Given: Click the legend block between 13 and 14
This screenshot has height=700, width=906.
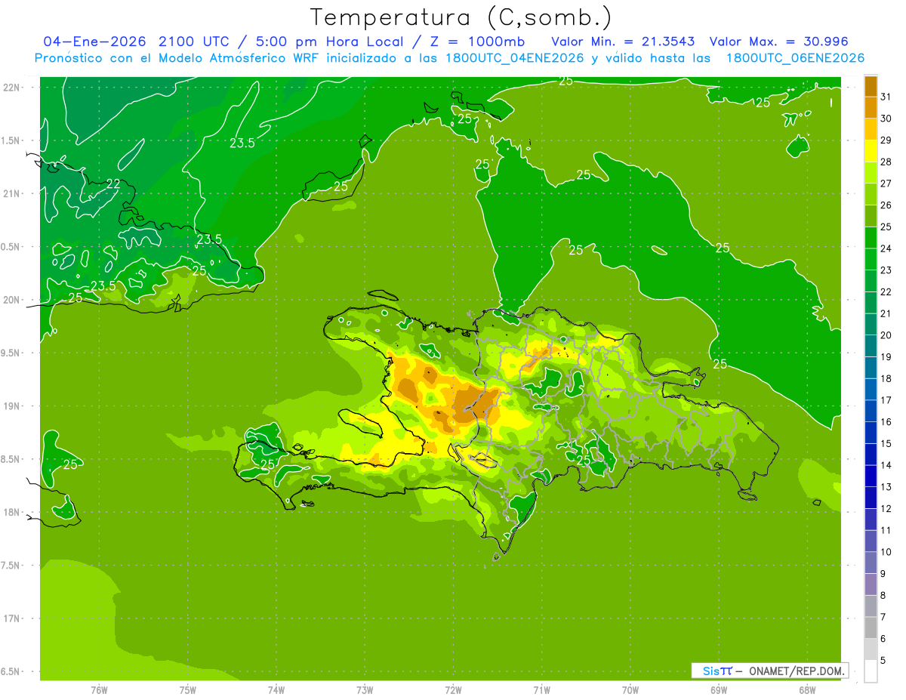Looking at the screenshot, I should [x=871, y=476].
